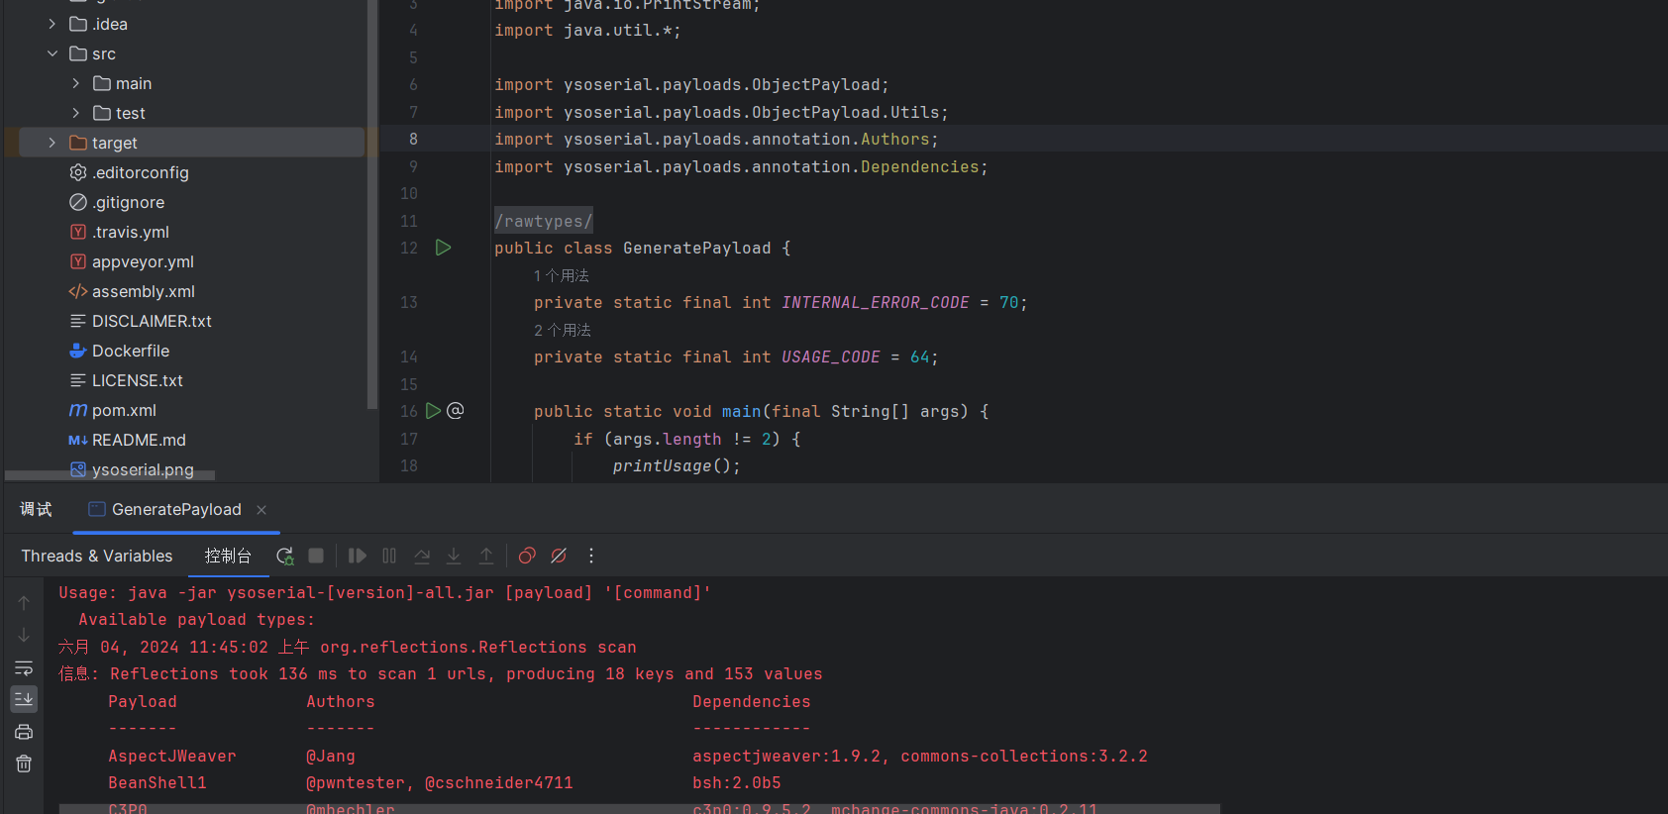Click AspectJWeaver payload row
The image size is (1668, 814).
tap(628, 756)
